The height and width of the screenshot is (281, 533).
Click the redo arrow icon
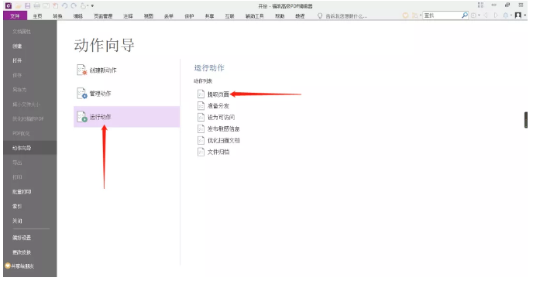[74, 5]
